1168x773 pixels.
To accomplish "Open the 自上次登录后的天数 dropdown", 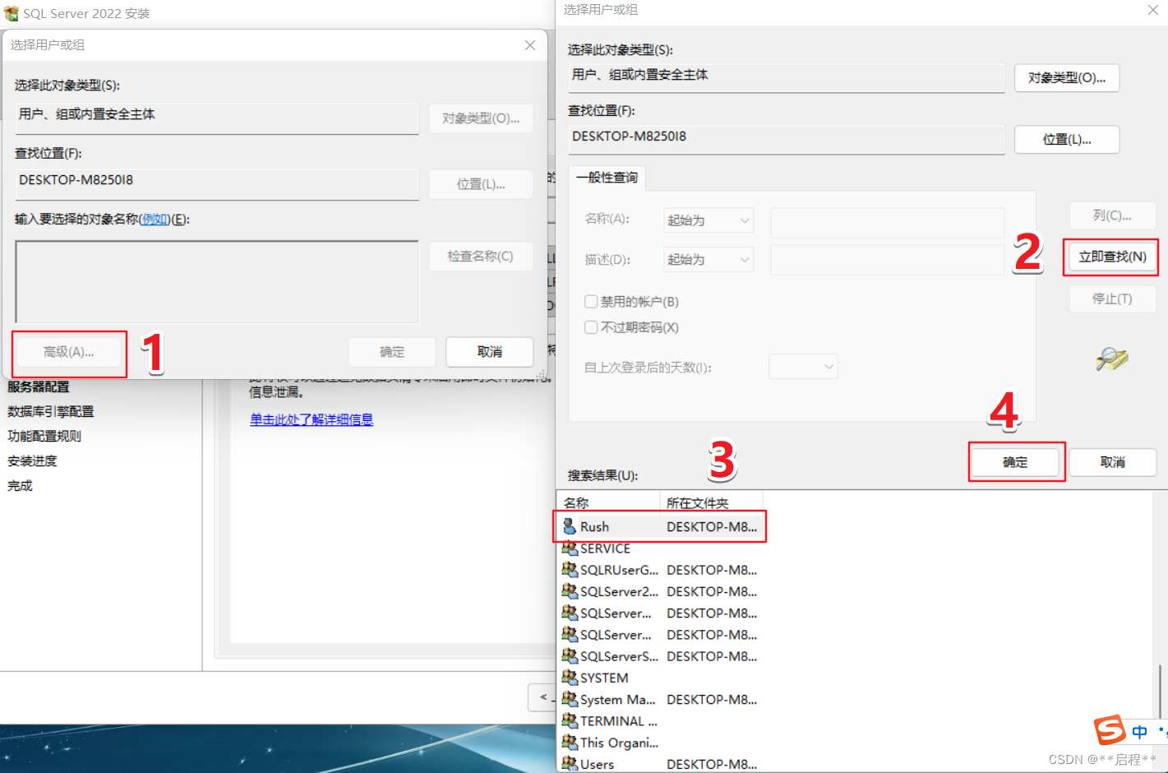I will point(803,366).
